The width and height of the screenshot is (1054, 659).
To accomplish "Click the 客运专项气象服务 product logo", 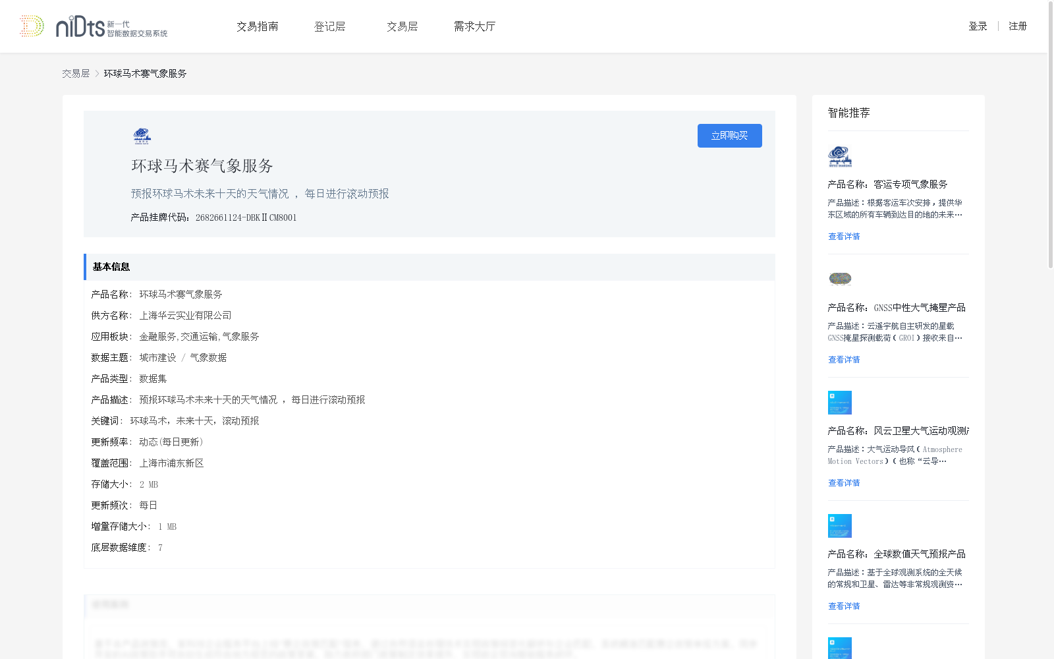I will coord(840,156).
